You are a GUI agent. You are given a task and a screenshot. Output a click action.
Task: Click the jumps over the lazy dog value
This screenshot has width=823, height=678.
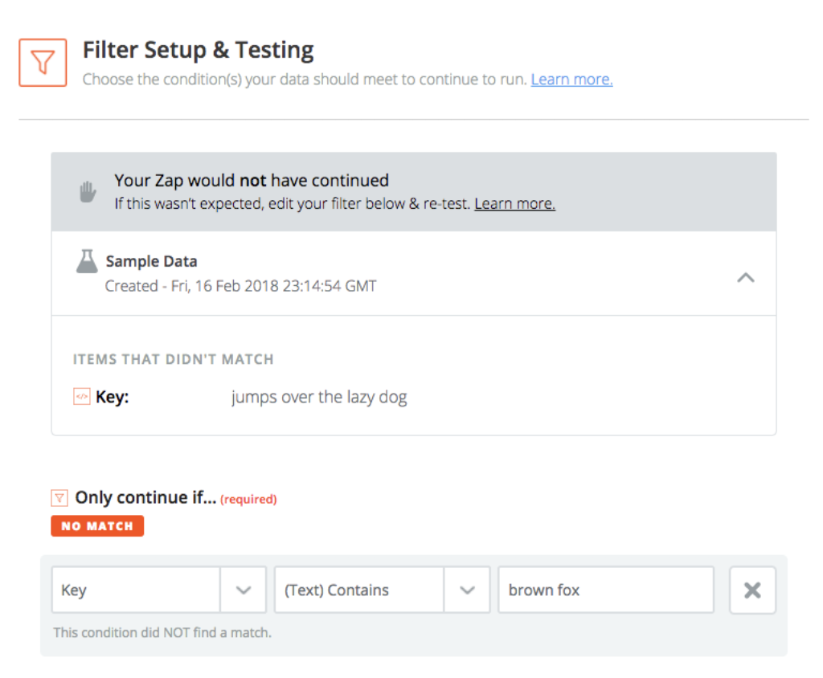tap(319, 396)
